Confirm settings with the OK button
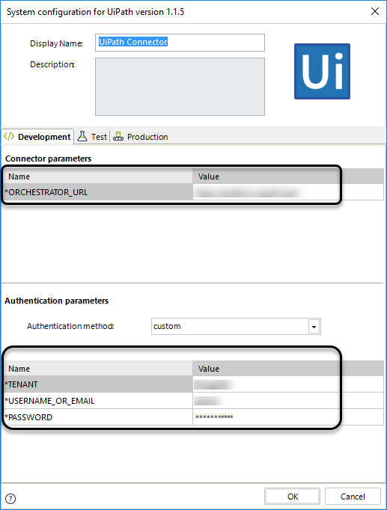The width and height of the screenshot is (387, 510). (292, 497)
